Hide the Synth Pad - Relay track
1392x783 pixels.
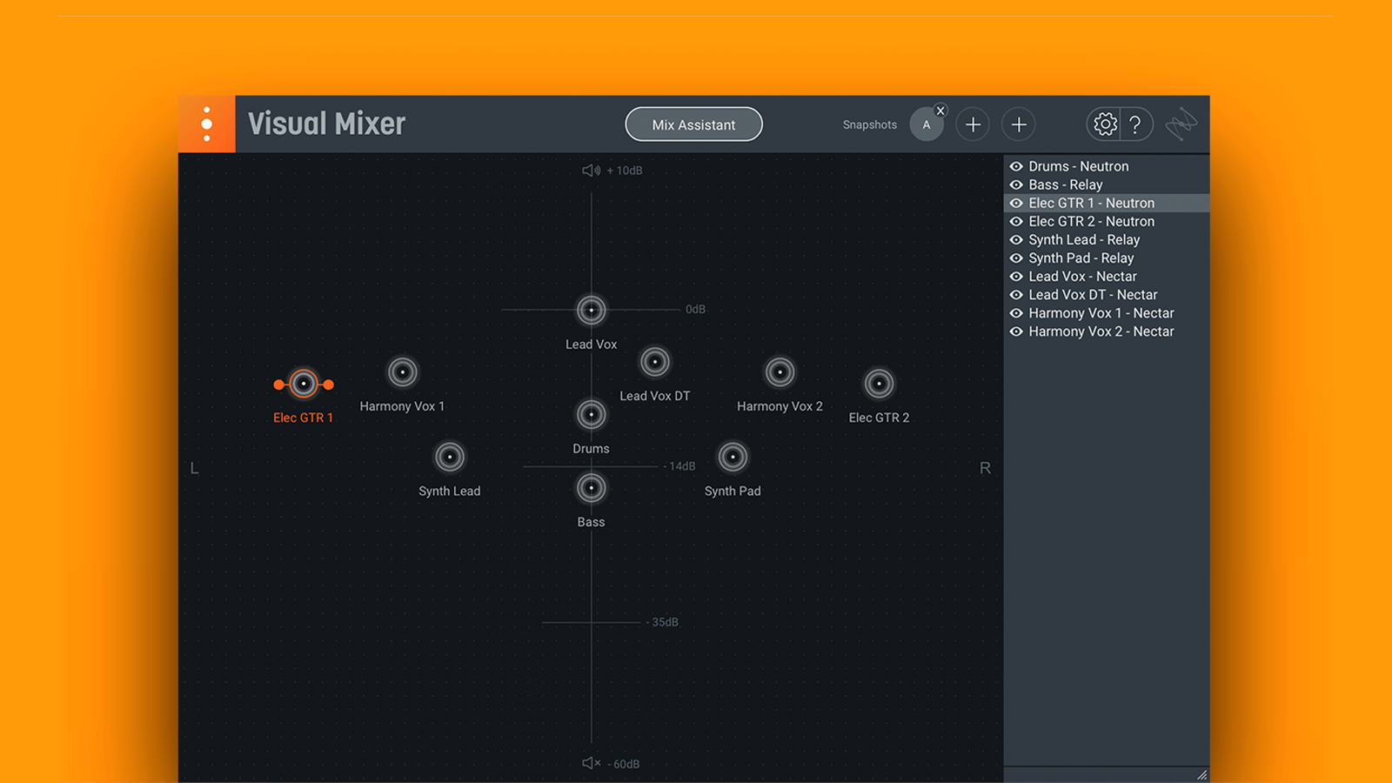[1015, 258]
